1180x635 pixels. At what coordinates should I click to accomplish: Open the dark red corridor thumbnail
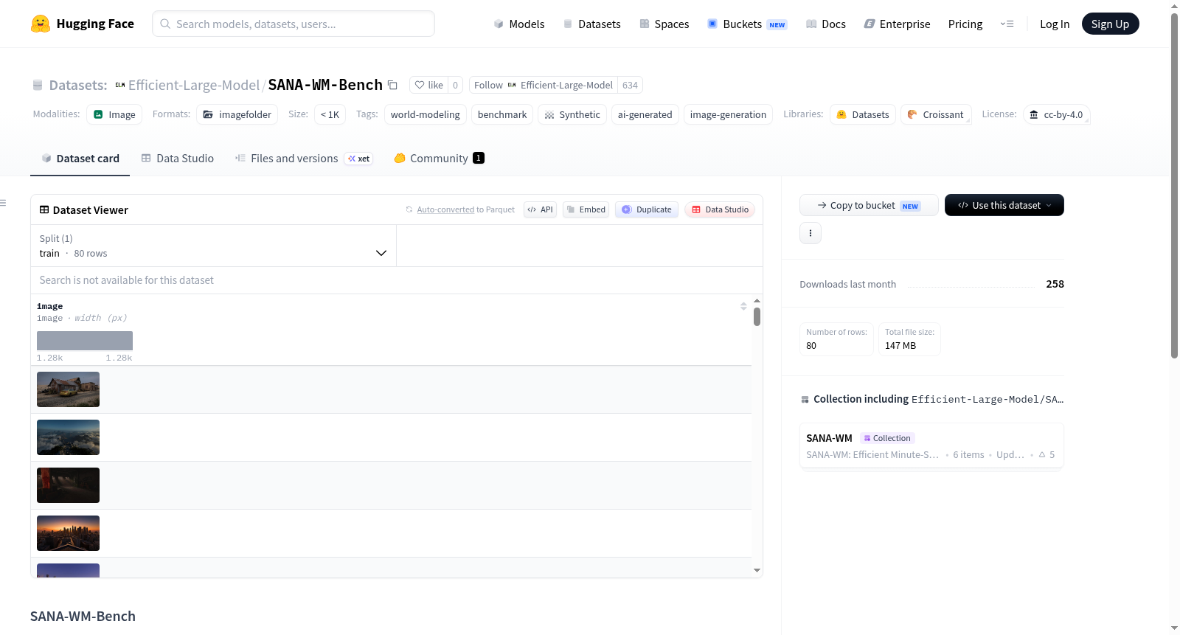[68, 485]
